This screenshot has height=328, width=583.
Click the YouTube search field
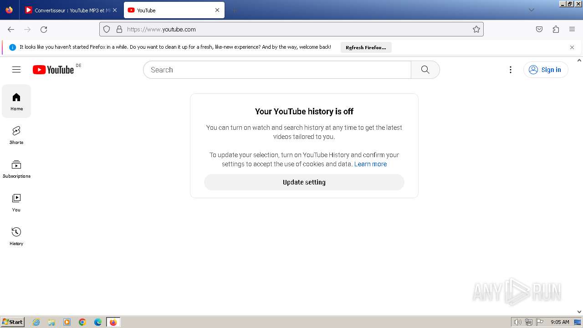277,70
